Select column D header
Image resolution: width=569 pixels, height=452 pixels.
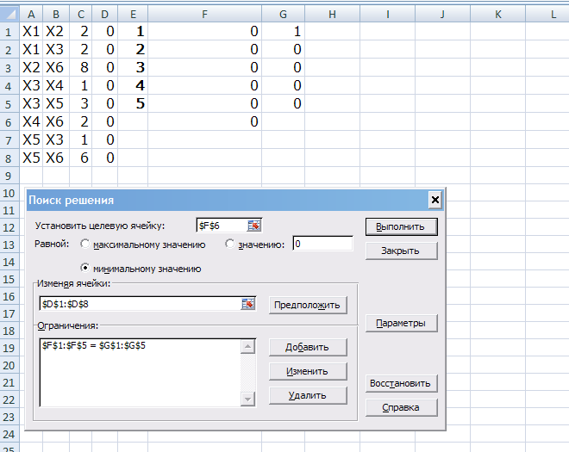[104, 14]
